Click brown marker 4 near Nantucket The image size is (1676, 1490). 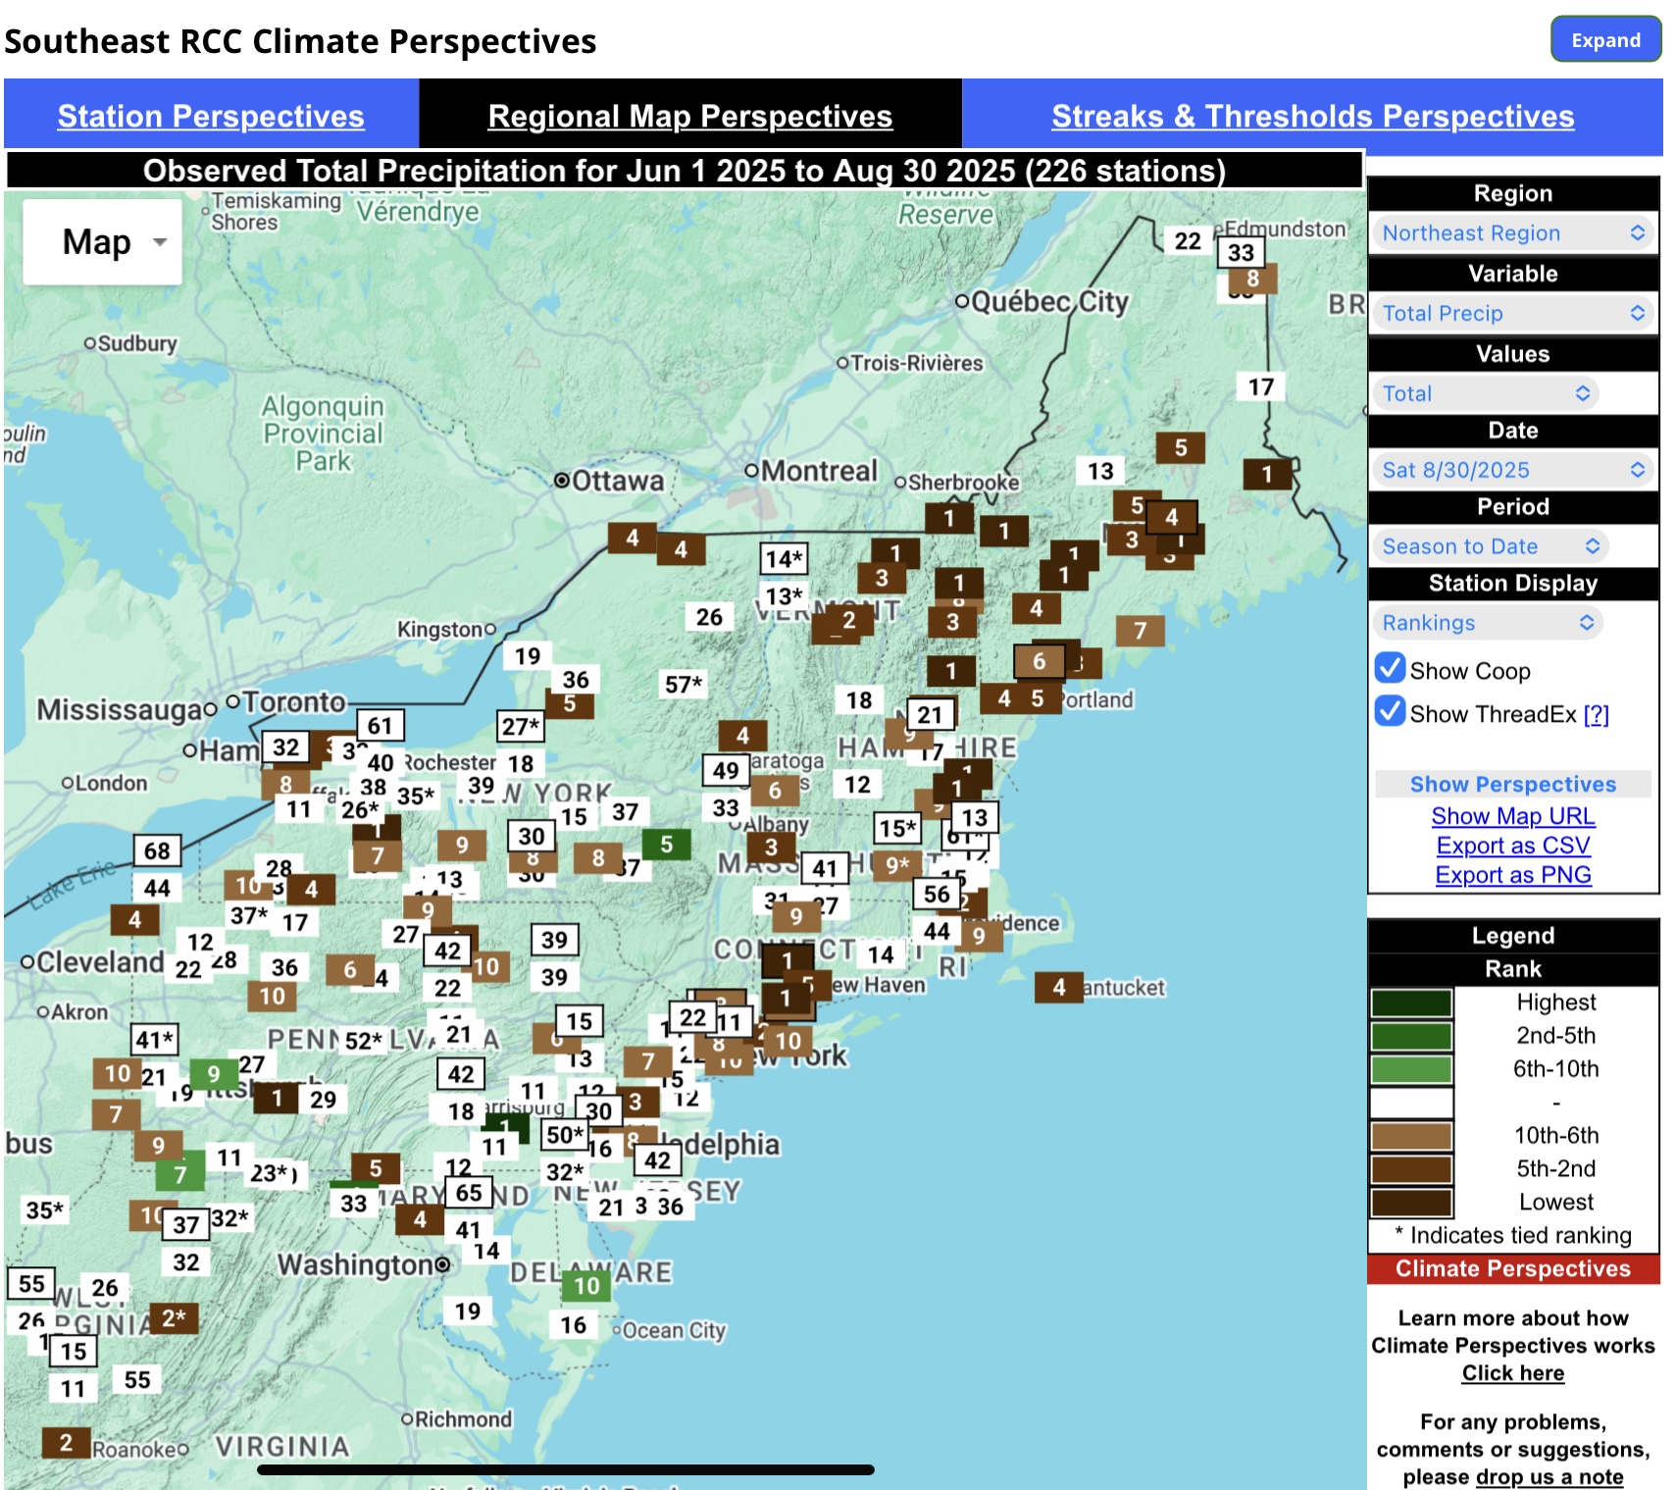tap(1058, 987)
